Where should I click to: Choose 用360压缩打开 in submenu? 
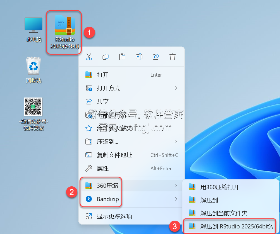click(x=231, y=187)
